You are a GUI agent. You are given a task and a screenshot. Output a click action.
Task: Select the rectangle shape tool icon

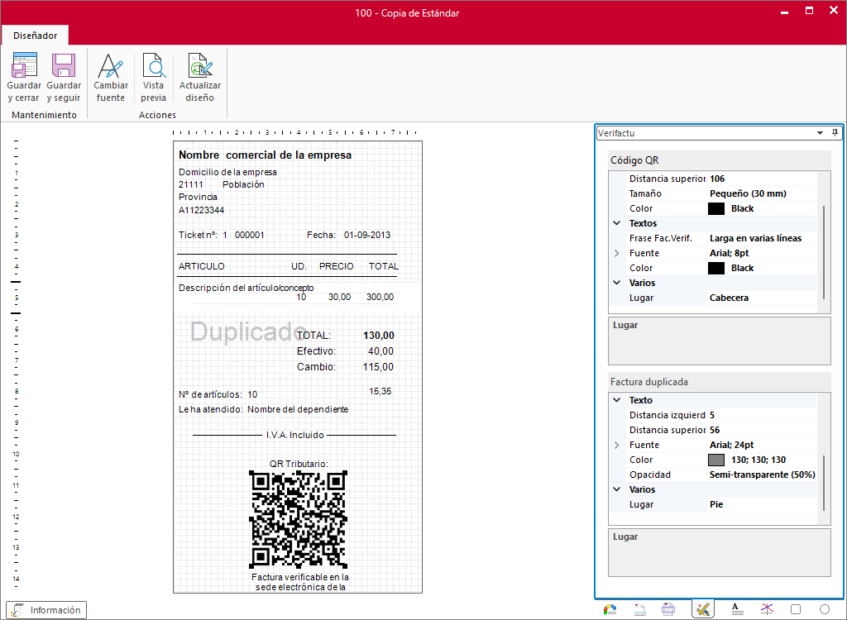796,610
